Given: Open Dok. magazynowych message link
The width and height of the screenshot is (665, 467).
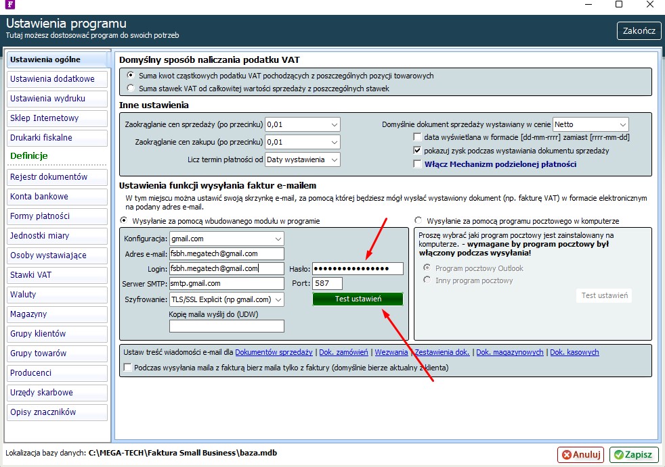Looking at the screenshot, I should coord(510,352).
